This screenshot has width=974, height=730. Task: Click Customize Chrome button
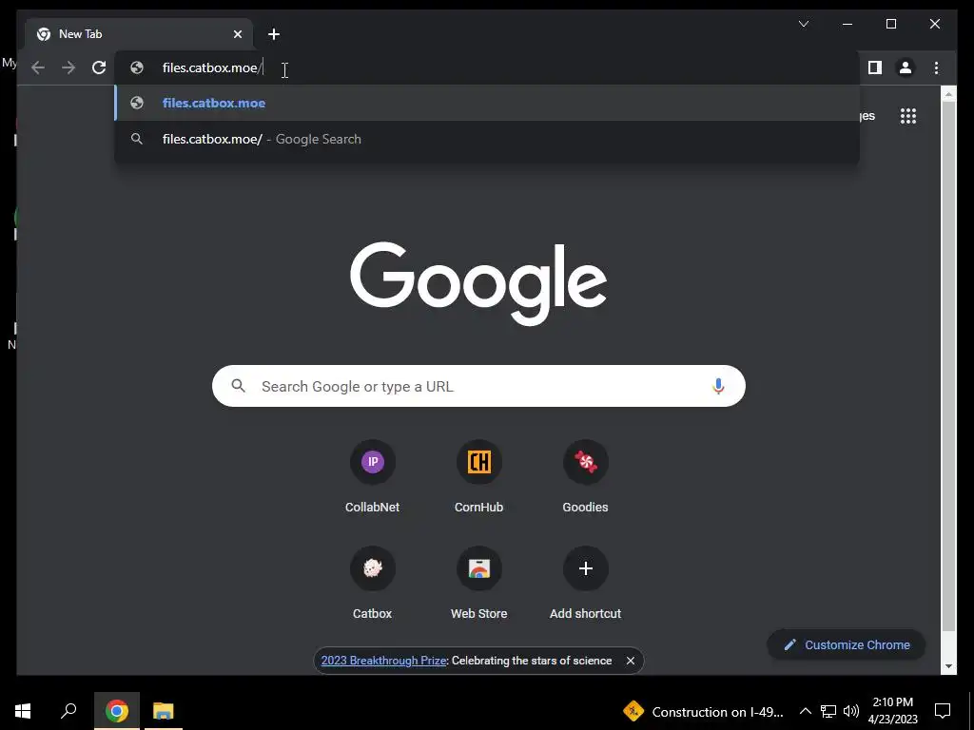click(846, 645)
